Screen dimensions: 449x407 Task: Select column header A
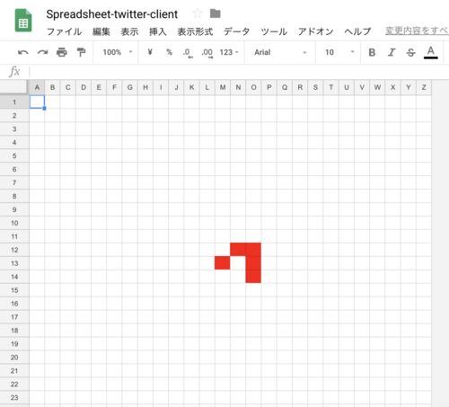click(x=37, y=87)
